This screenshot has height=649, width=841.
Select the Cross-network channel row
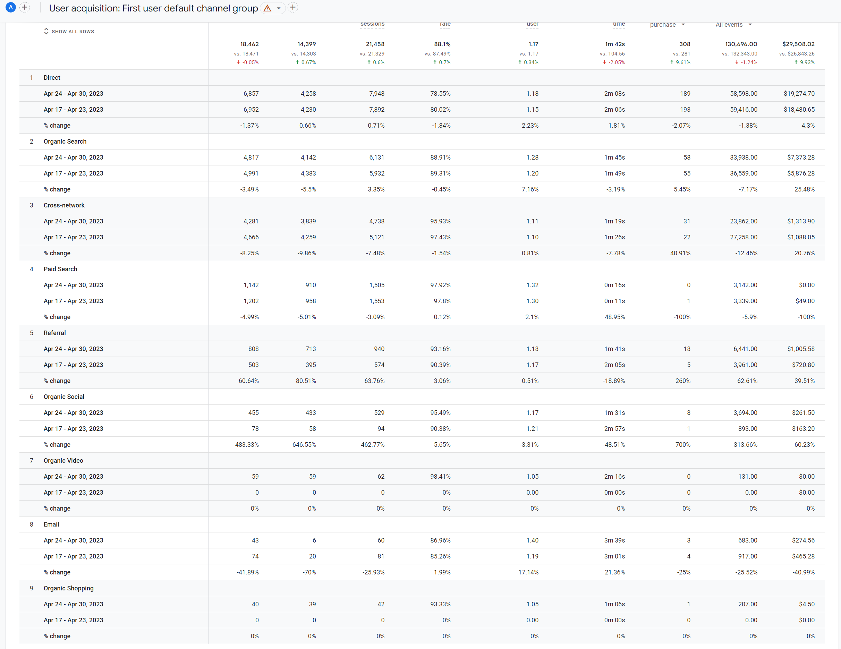coord(64,206)
